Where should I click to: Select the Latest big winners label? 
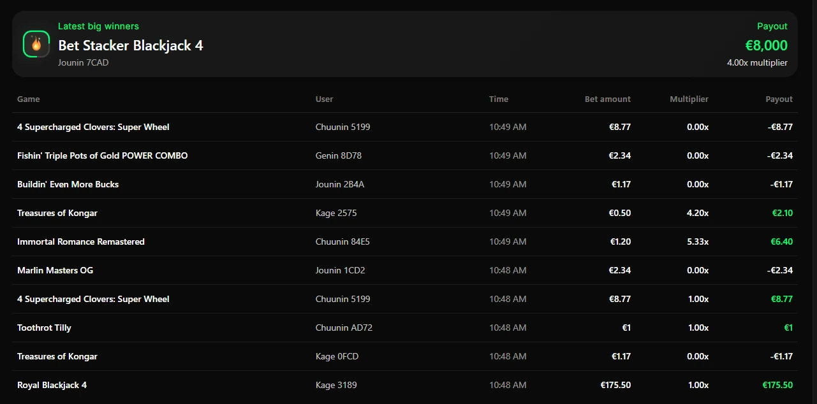[98, 26]
